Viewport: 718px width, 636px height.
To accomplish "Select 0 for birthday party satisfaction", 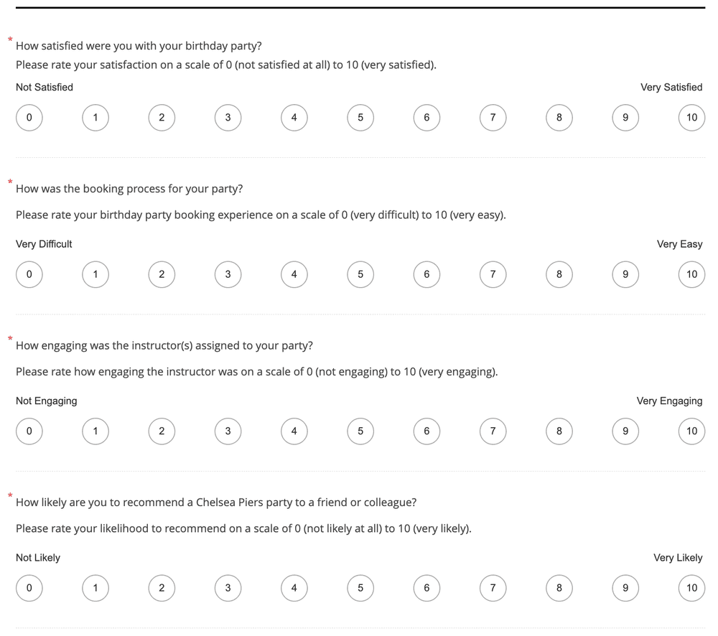I will click(29, 118).
